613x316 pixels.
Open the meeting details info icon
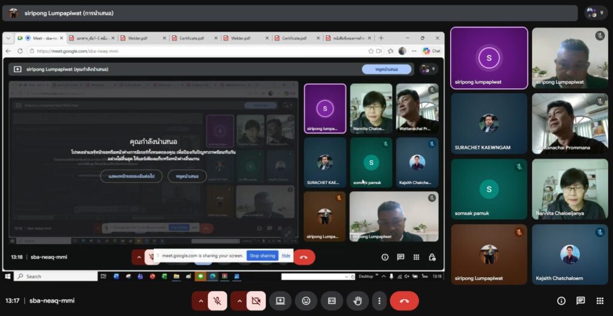pos(561,301)
